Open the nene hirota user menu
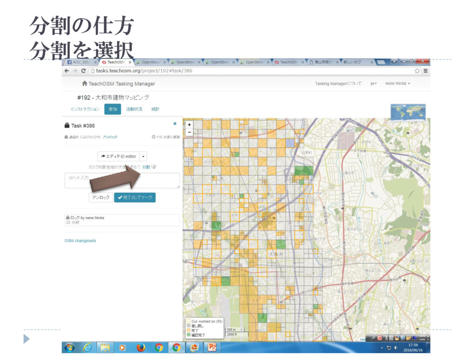Image resolution: width=475 pixels, height=356 pixels. coord(398,83)
